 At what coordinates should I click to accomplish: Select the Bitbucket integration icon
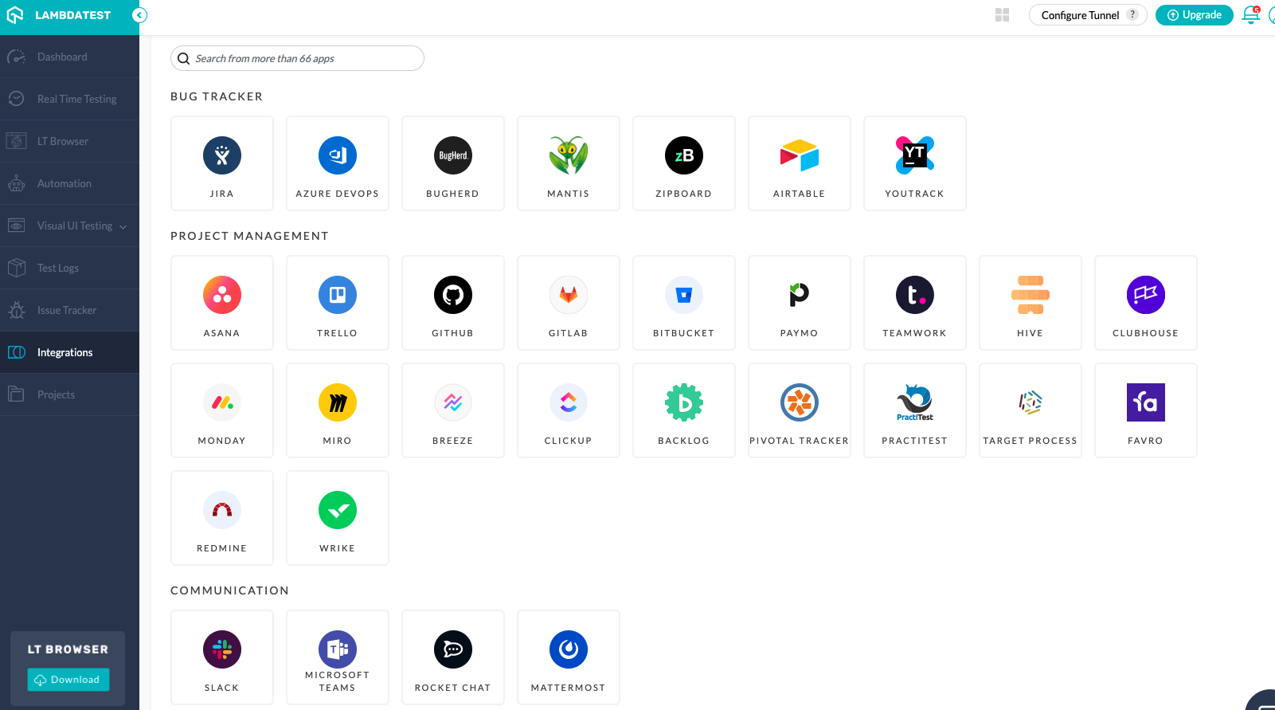684,295
